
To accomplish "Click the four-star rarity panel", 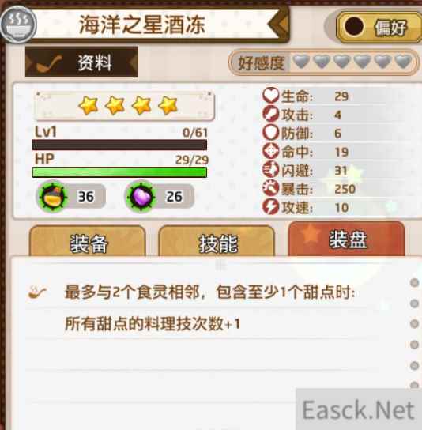I will click(x=124, y=106).
